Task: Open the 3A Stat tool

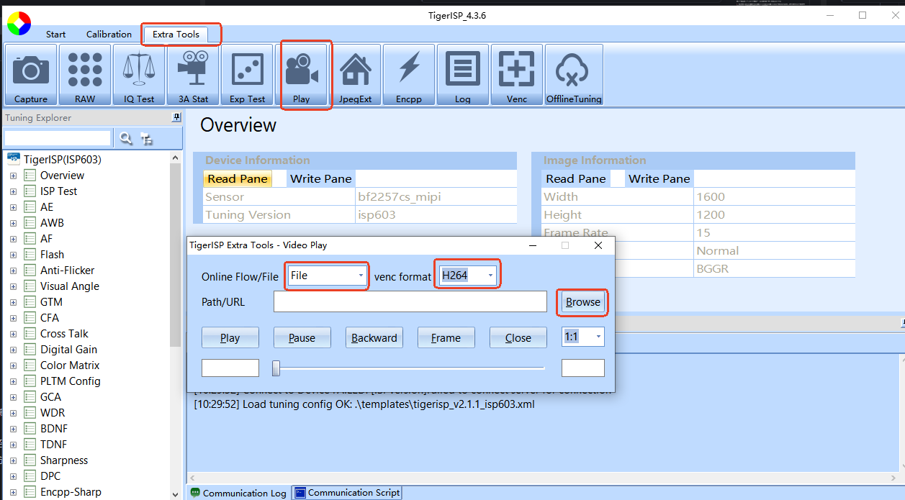Action: pos(193,75)
